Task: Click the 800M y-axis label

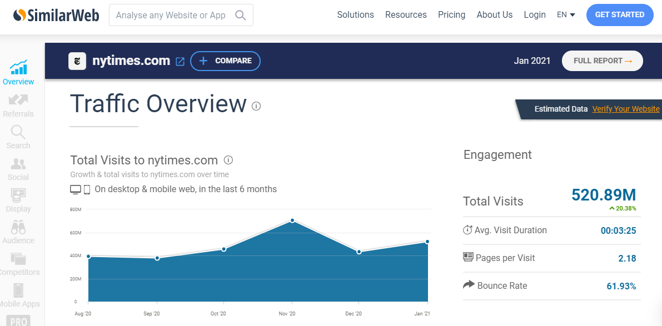Action: click(x=76, y=209)
